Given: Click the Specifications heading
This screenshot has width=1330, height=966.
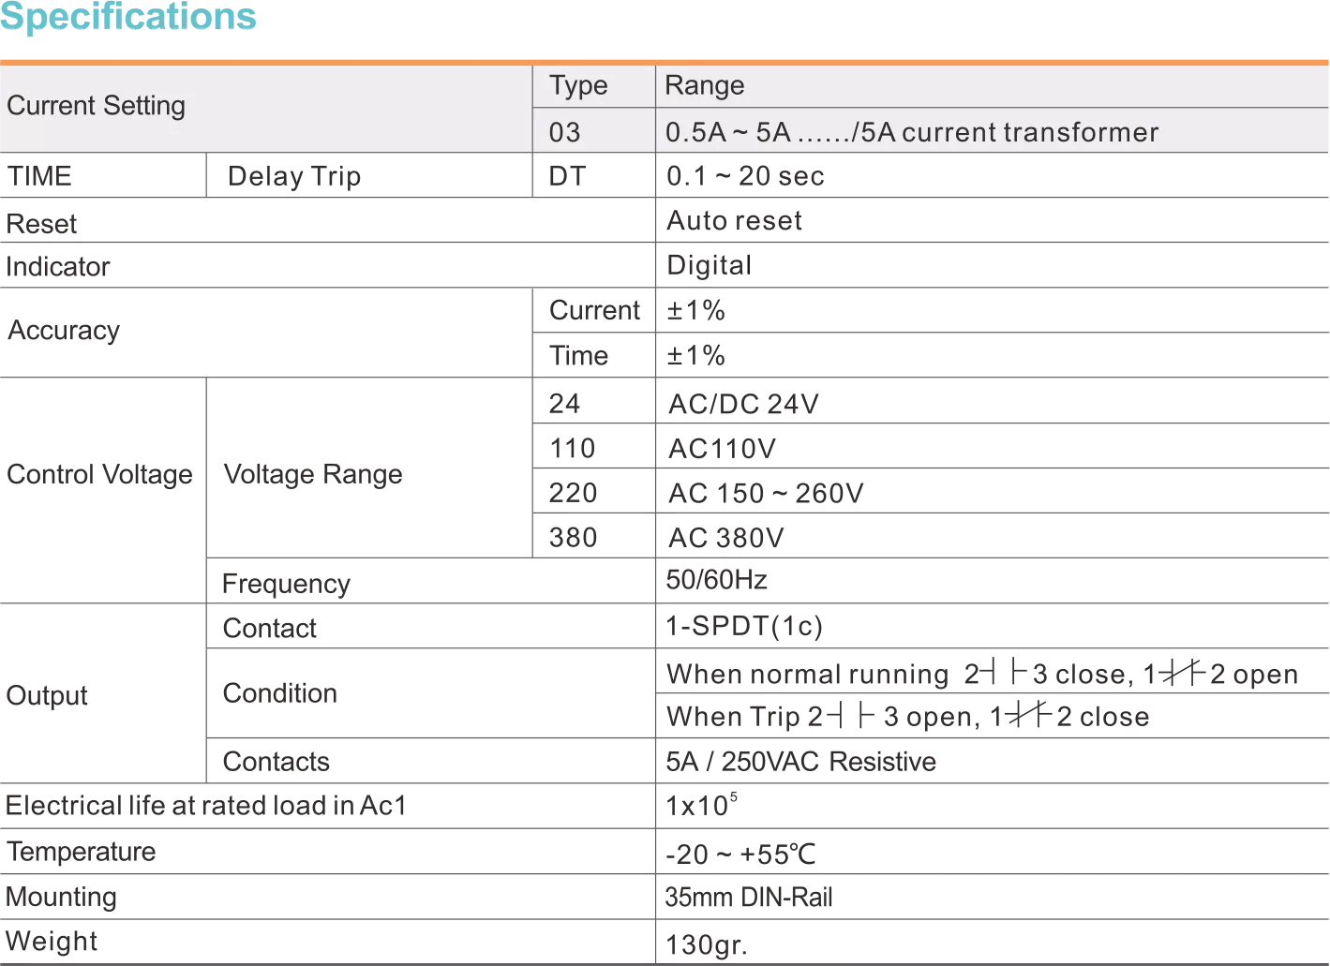Looking at the screenshot, I should pyautogui.click(x=130, y=17).
